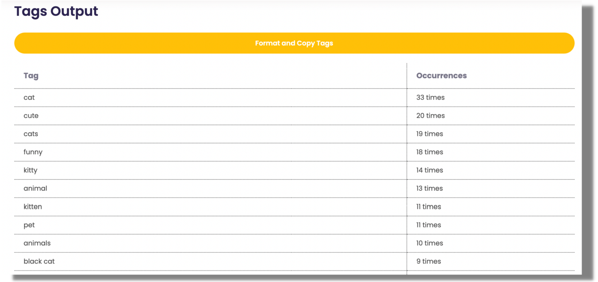Screen dimensions: 598x282
Task: Click the "kitty" tag row
Action: point(31,170)
